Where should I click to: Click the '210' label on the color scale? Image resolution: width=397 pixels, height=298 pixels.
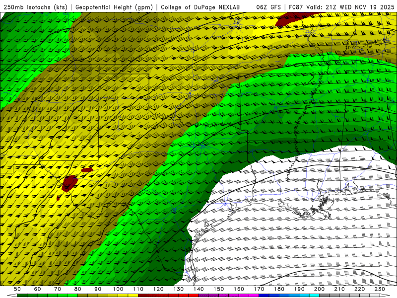[x=340, y=289]
